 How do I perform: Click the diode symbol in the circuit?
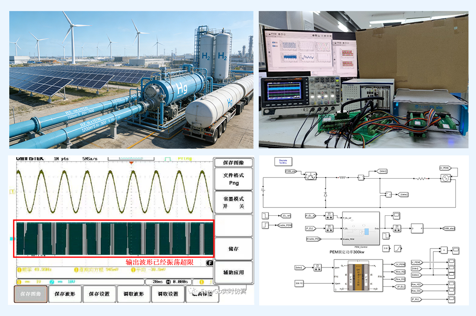325,194
